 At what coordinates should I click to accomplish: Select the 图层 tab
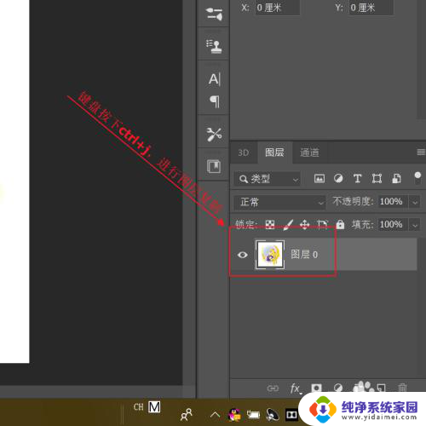click(274, 153)
